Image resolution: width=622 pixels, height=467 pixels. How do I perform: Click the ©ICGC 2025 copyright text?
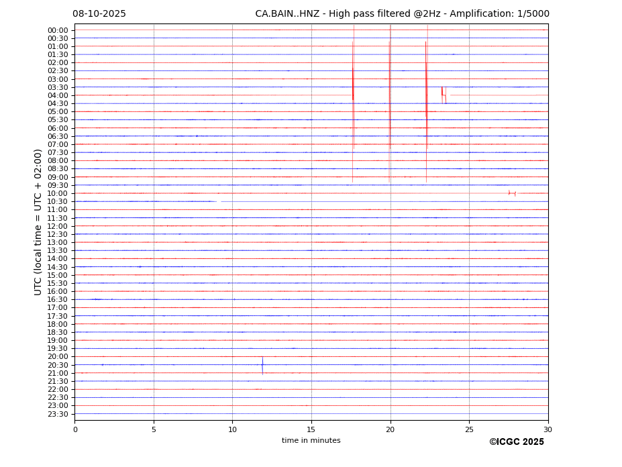click(x=516, y=442)
